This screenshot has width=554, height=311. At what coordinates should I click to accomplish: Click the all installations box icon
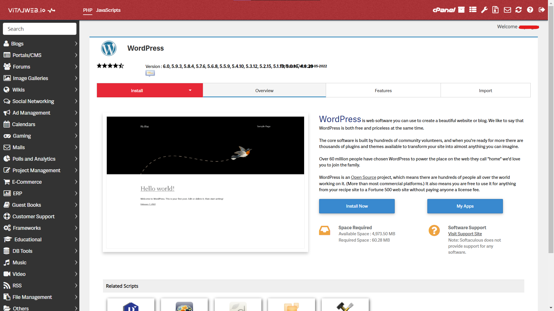coord(461,10)
